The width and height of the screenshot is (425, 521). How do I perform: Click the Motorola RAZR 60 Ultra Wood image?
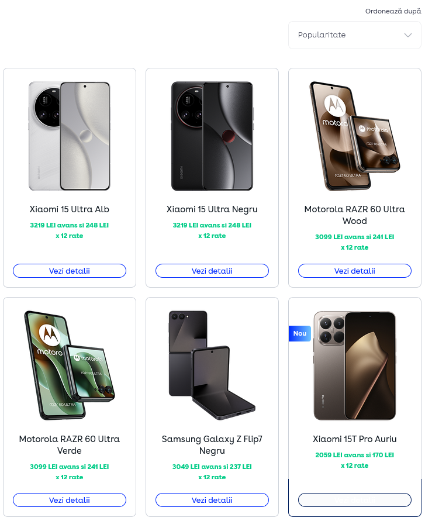tap(355, 136)
